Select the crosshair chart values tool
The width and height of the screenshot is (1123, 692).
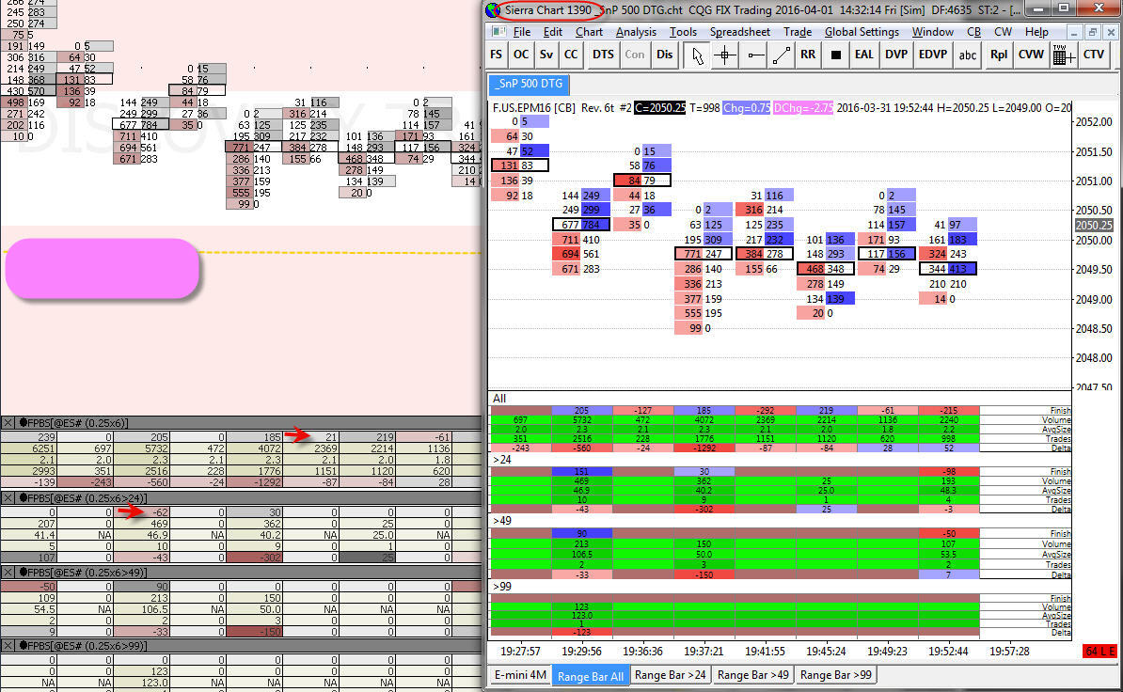pos(725,55)
